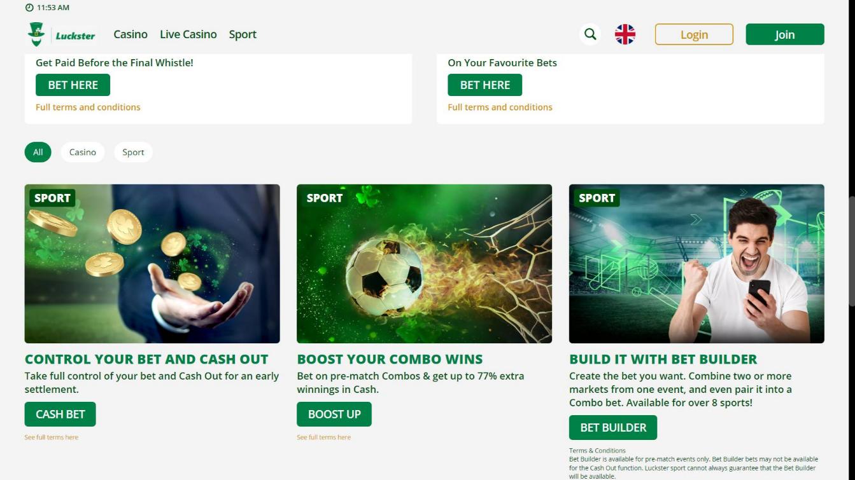Screen dimensions: 855x480
Task: Go to the Sport navigation item
Action: pos(243,34)
